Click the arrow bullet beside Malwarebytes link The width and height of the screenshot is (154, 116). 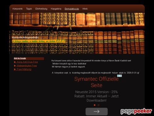[15, 66]
